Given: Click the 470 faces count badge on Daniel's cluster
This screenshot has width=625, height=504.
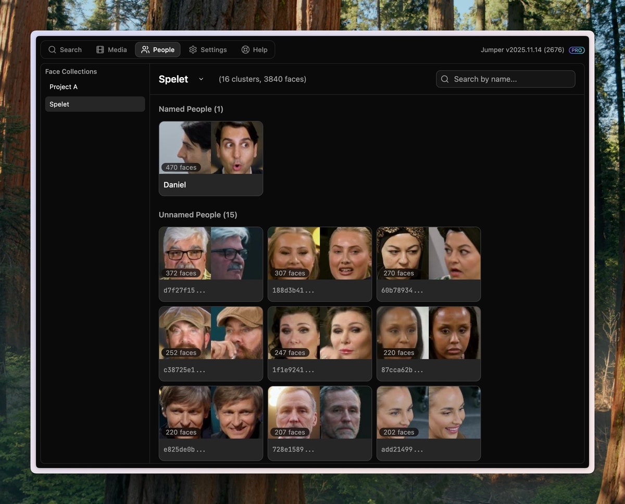Looking at the screenshot, I should [181, 167].
